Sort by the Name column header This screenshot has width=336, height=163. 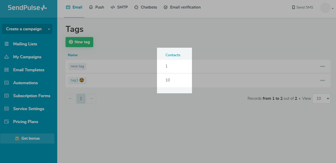(x=73, y=55)
